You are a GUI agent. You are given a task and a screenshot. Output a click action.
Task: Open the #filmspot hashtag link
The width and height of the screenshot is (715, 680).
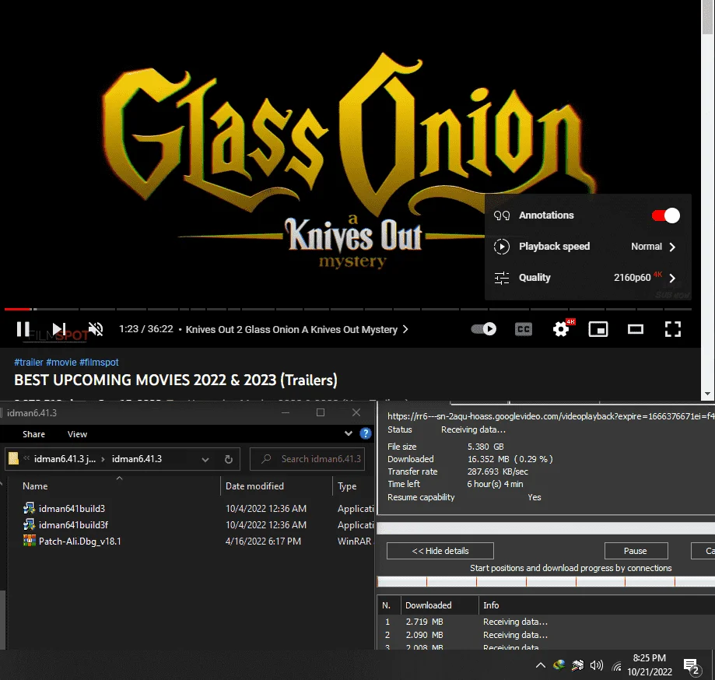tap(99, 362)
